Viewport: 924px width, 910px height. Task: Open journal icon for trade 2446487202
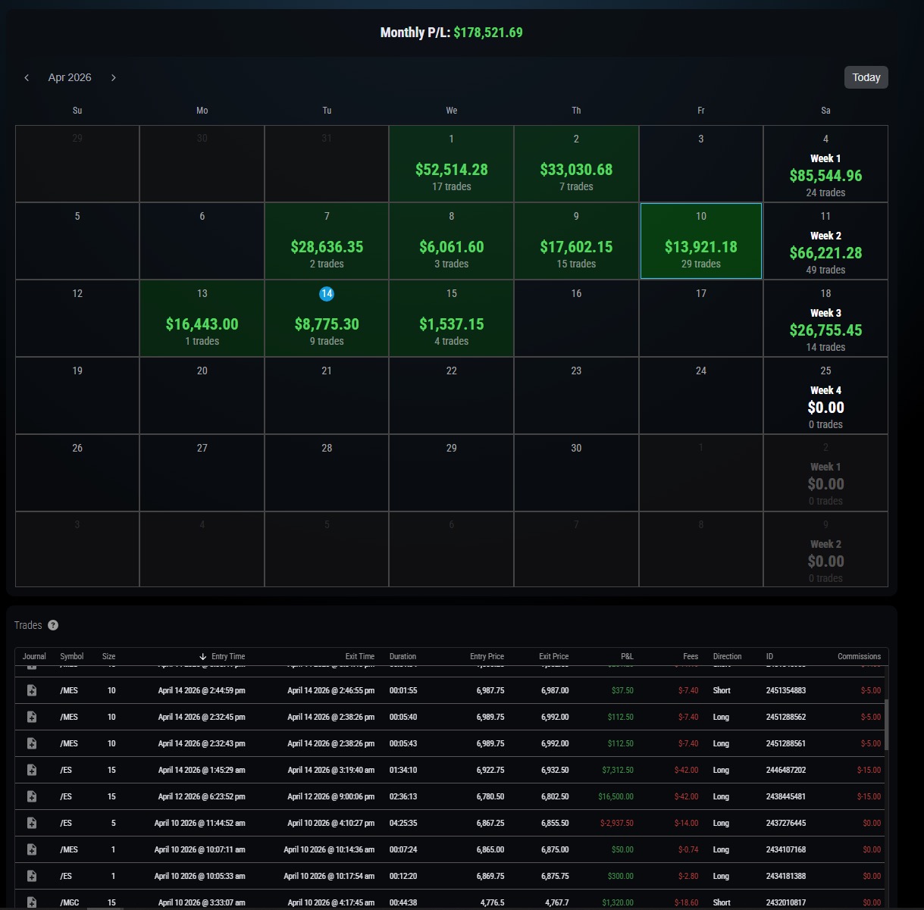coord(32,770)
